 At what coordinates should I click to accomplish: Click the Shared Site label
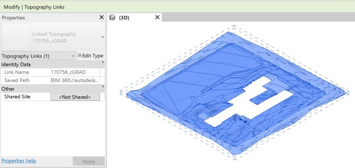[x=17, y=97]
